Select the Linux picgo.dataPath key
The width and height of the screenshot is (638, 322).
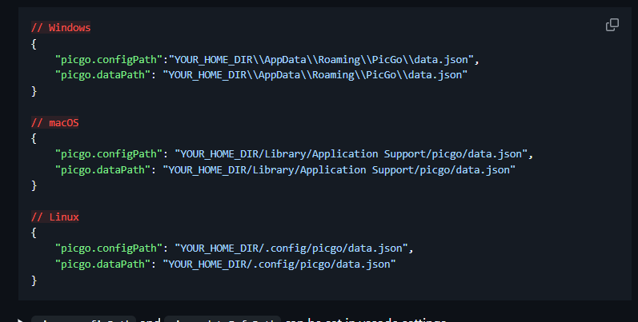pyautogui.click(x=102, y=264)
